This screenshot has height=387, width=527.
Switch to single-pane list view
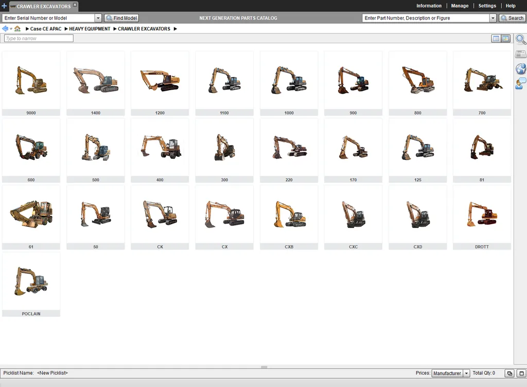(x=496, y=38)
